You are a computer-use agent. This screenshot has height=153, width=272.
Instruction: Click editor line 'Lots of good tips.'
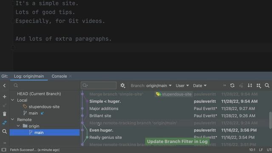(x=45, y=12)
